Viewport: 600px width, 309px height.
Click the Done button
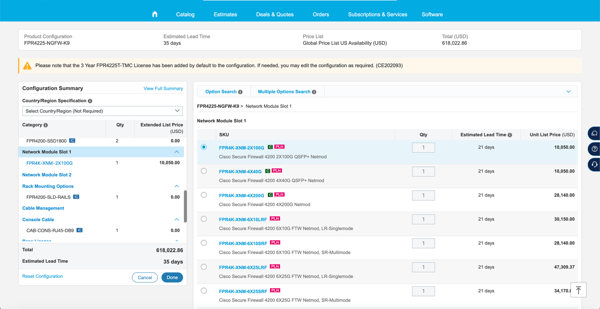[172, 277]
